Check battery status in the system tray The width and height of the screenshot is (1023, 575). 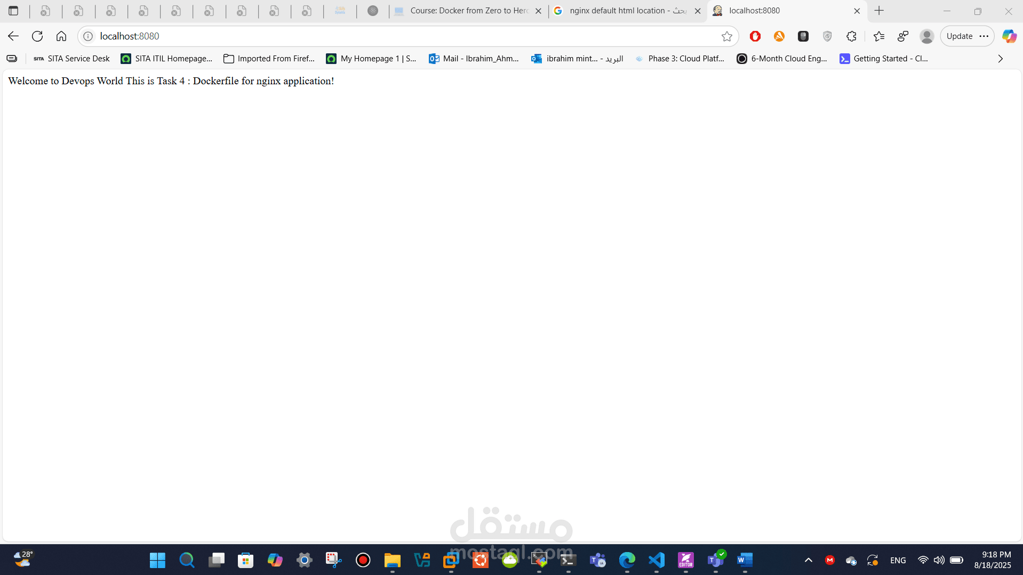coord(956,560)
